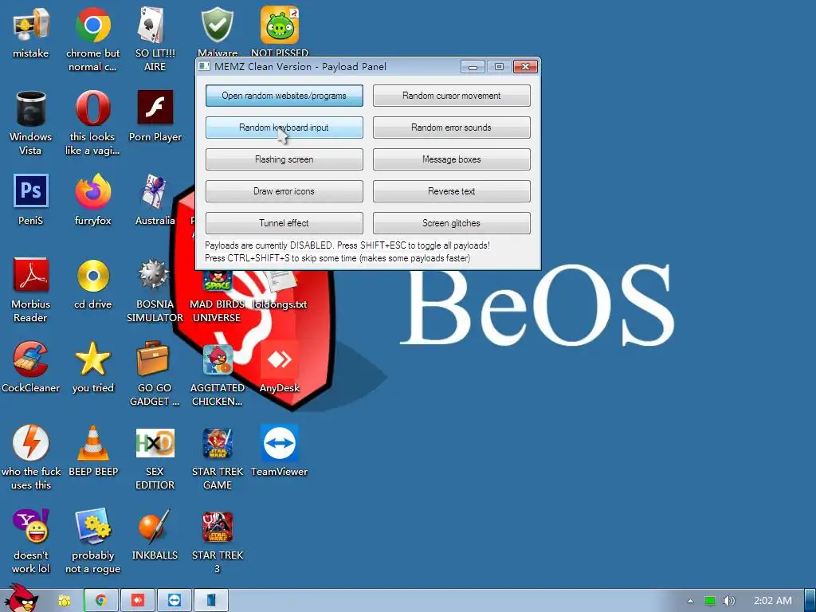Toggle the Open random websites/programs payload
The height and width of the screenshot is (612, 816).
click(x=284, y=96)
